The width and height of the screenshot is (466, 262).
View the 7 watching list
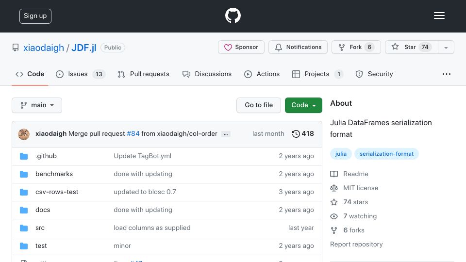coord(360,216)
